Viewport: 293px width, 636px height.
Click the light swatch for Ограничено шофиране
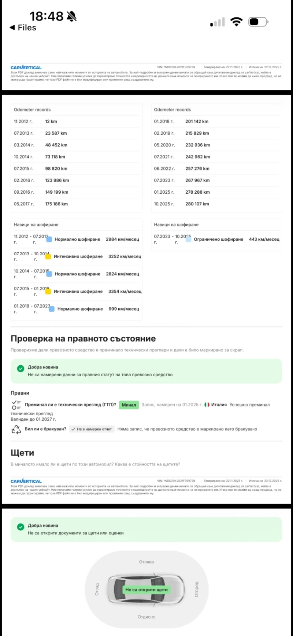pos(188,239)
